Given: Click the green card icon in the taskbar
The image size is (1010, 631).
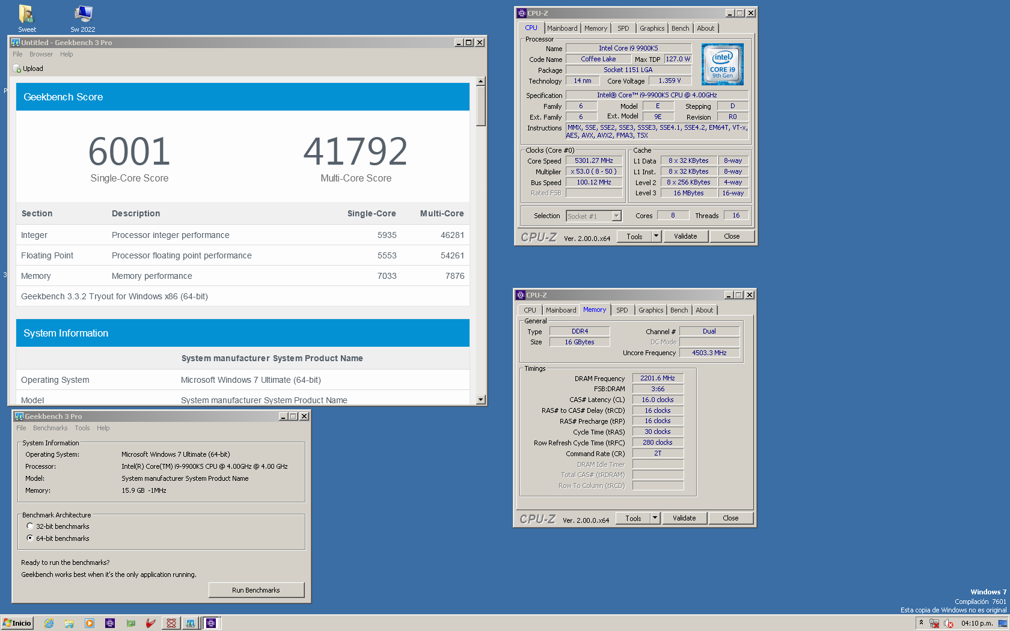Looking at the screenshot, I should (130, 623).
